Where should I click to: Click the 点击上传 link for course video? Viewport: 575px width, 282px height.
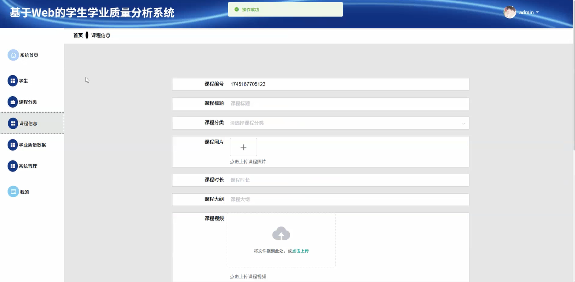point(300,251)
